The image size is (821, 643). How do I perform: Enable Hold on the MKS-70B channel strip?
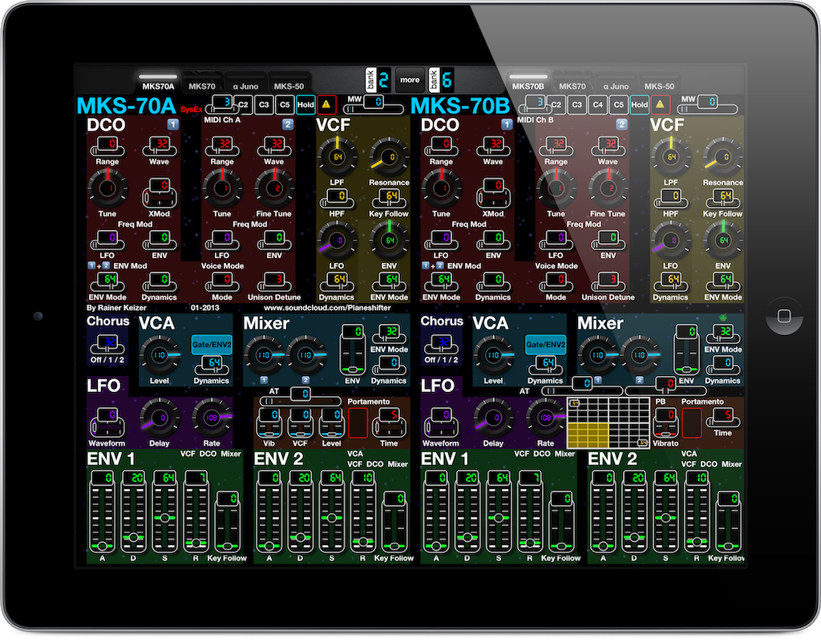(x=639, y=104)
